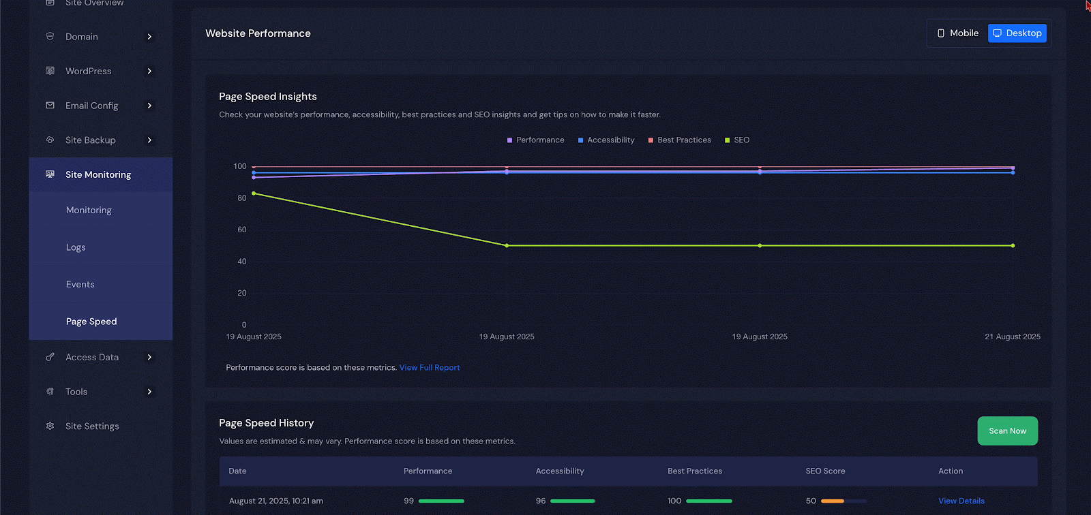1091x515 pixels.
Task: Open the Logs submenu item
Action: [x=76, y=247]
